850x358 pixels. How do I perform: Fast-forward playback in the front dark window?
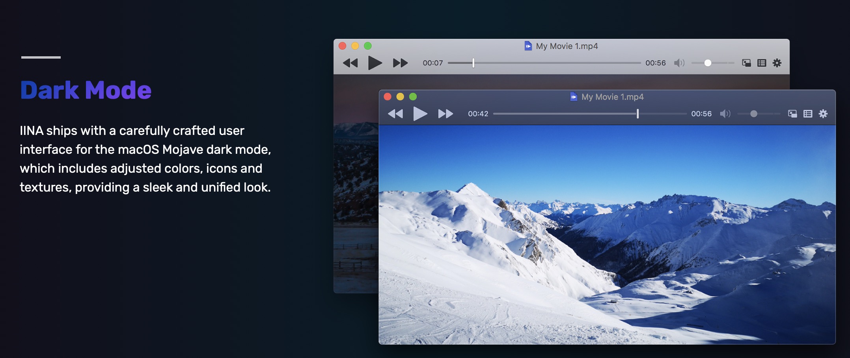pos(446,114)
